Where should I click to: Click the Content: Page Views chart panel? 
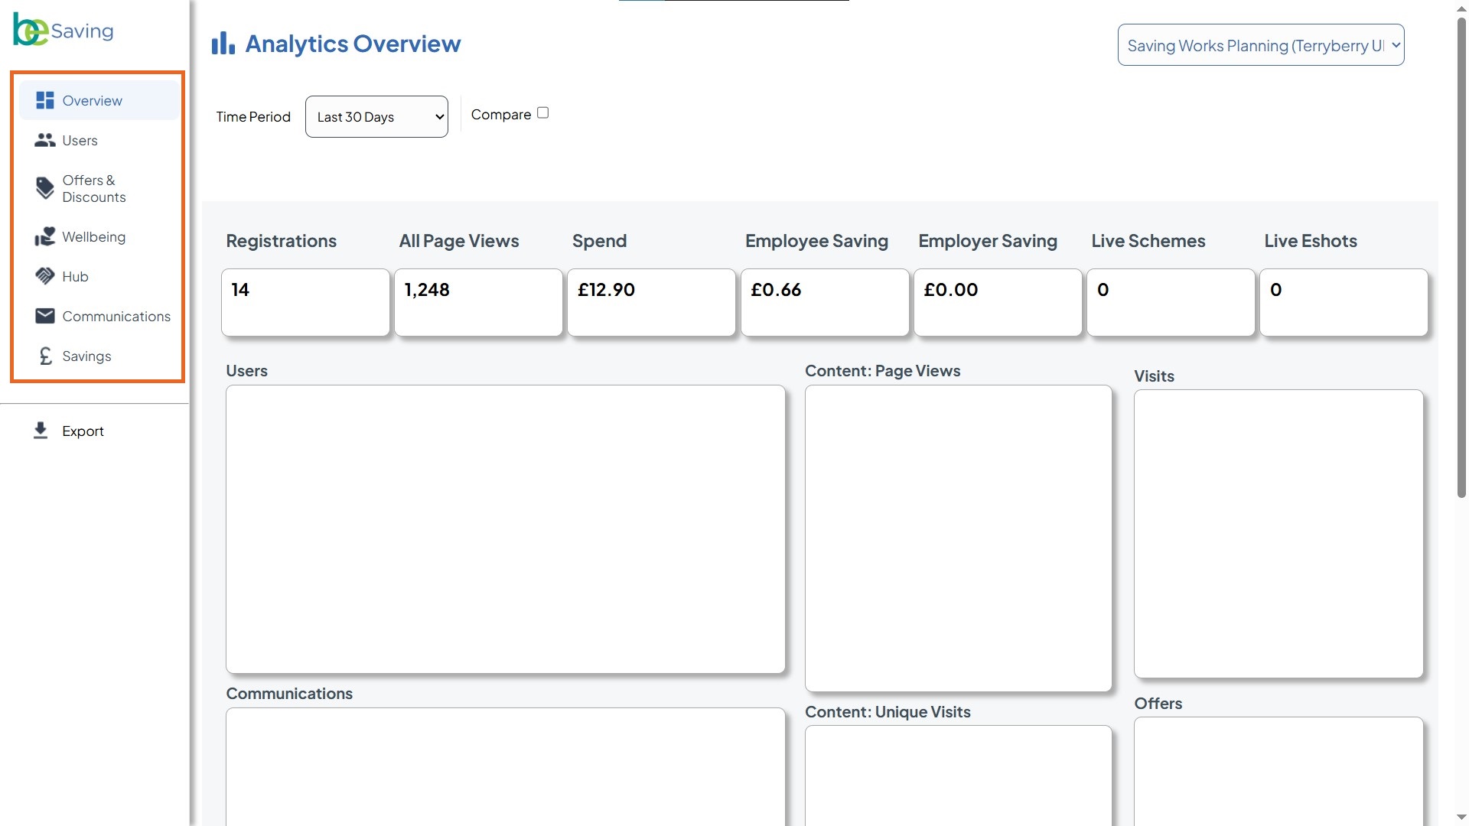coord(958,538)
